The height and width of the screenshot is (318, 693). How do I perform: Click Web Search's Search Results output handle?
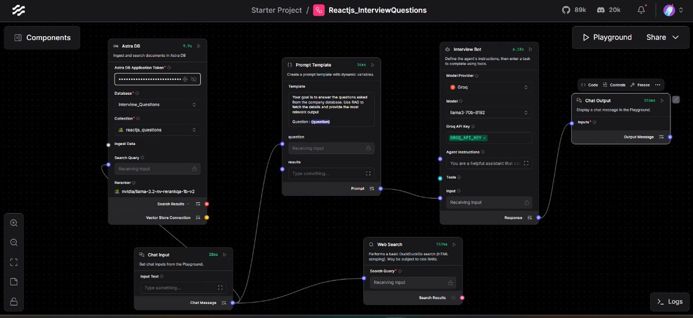[462, 298]
